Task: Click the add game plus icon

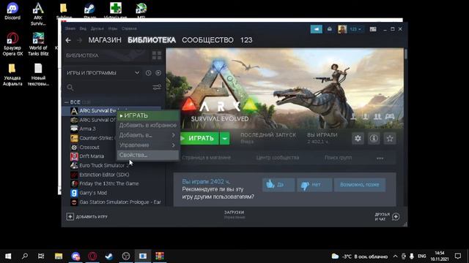Action: pyautogui.click(x=70, y=217)
